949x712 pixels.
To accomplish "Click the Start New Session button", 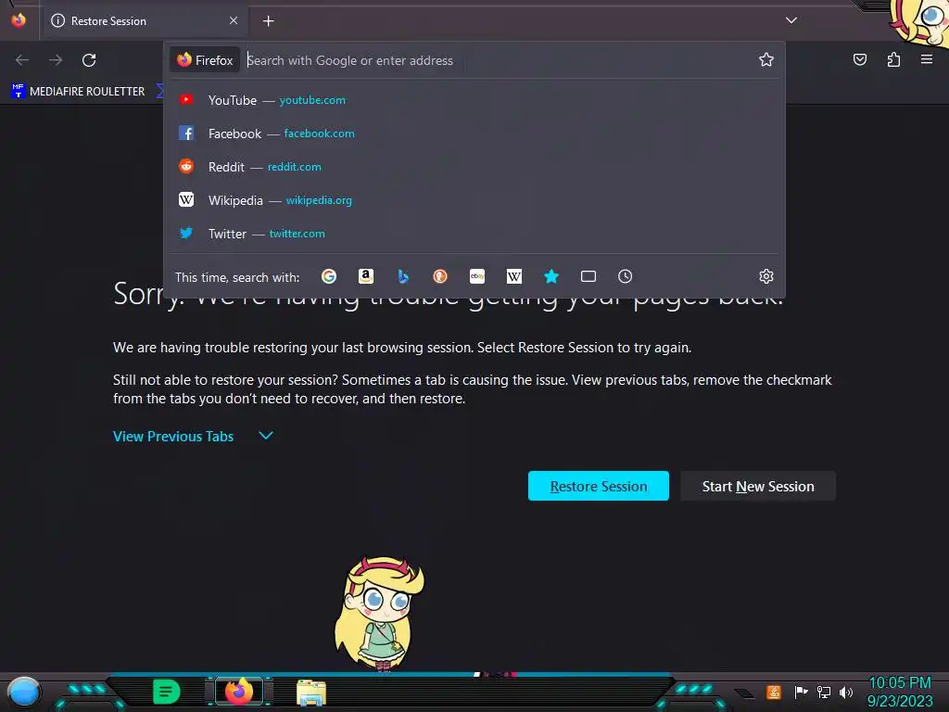I will [x=758, y=486].
